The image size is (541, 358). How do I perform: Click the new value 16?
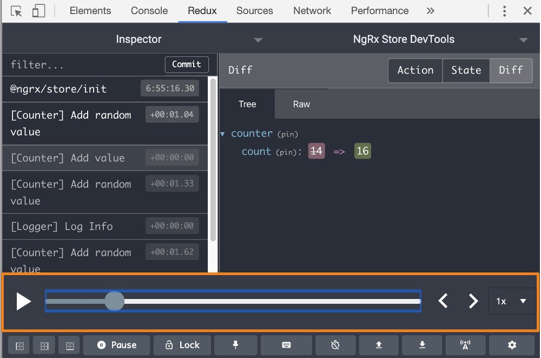click(362, 151)
